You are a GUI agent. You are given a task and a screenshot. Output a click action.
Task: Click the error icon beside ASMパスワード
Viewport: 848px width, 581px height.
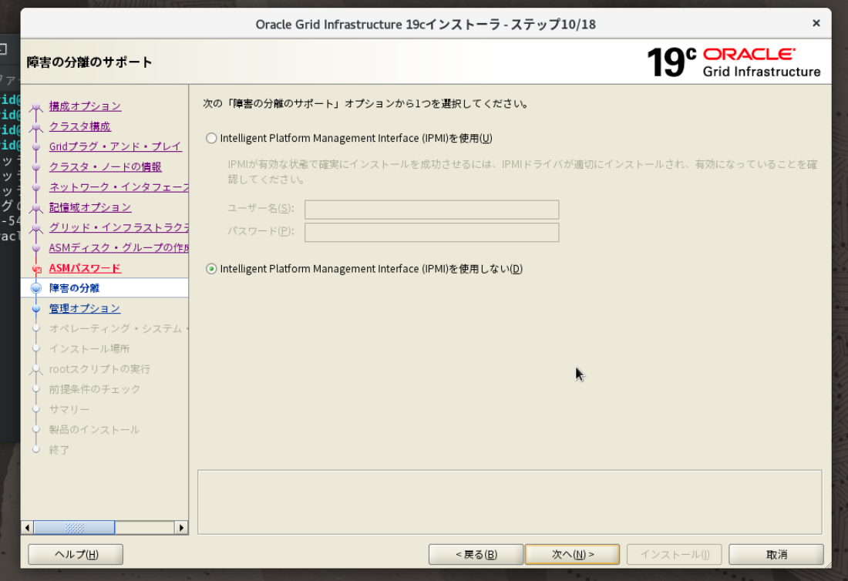tap(37, 269)
